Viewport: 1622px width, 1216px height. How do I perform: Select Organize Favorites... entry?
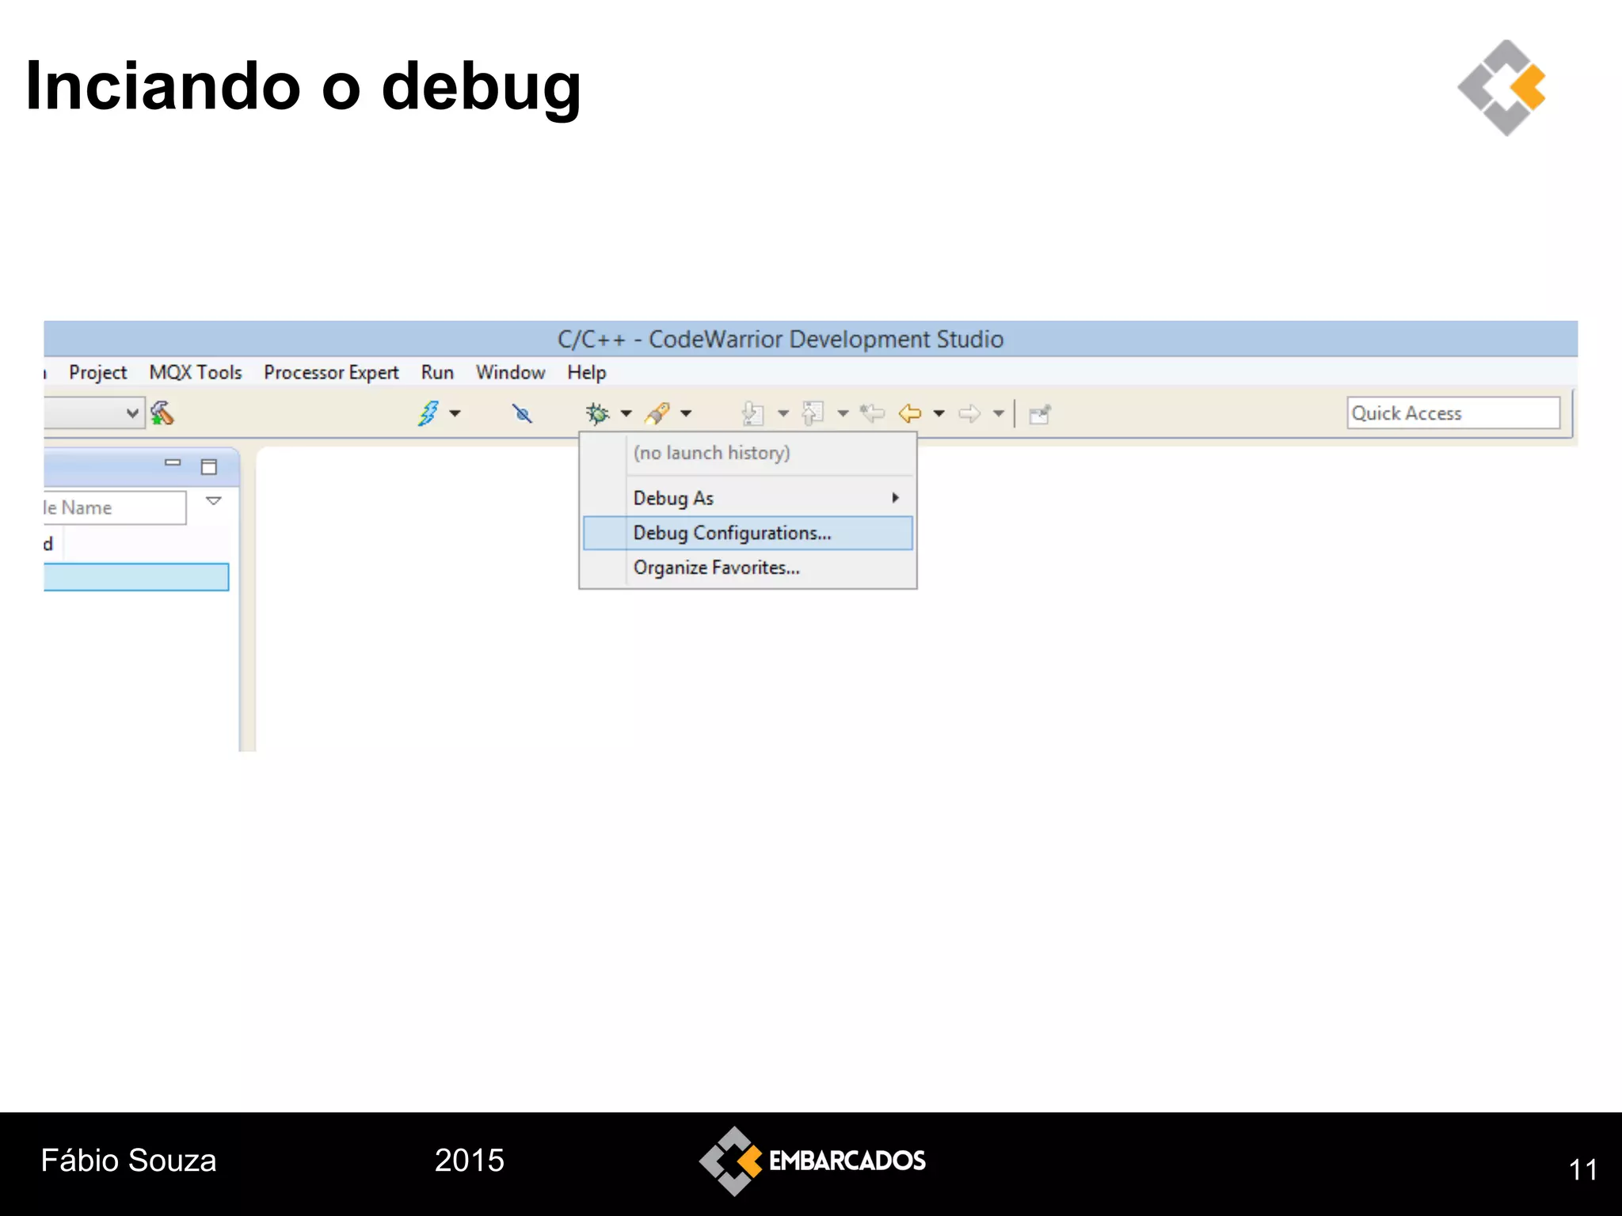pos(748,568)
